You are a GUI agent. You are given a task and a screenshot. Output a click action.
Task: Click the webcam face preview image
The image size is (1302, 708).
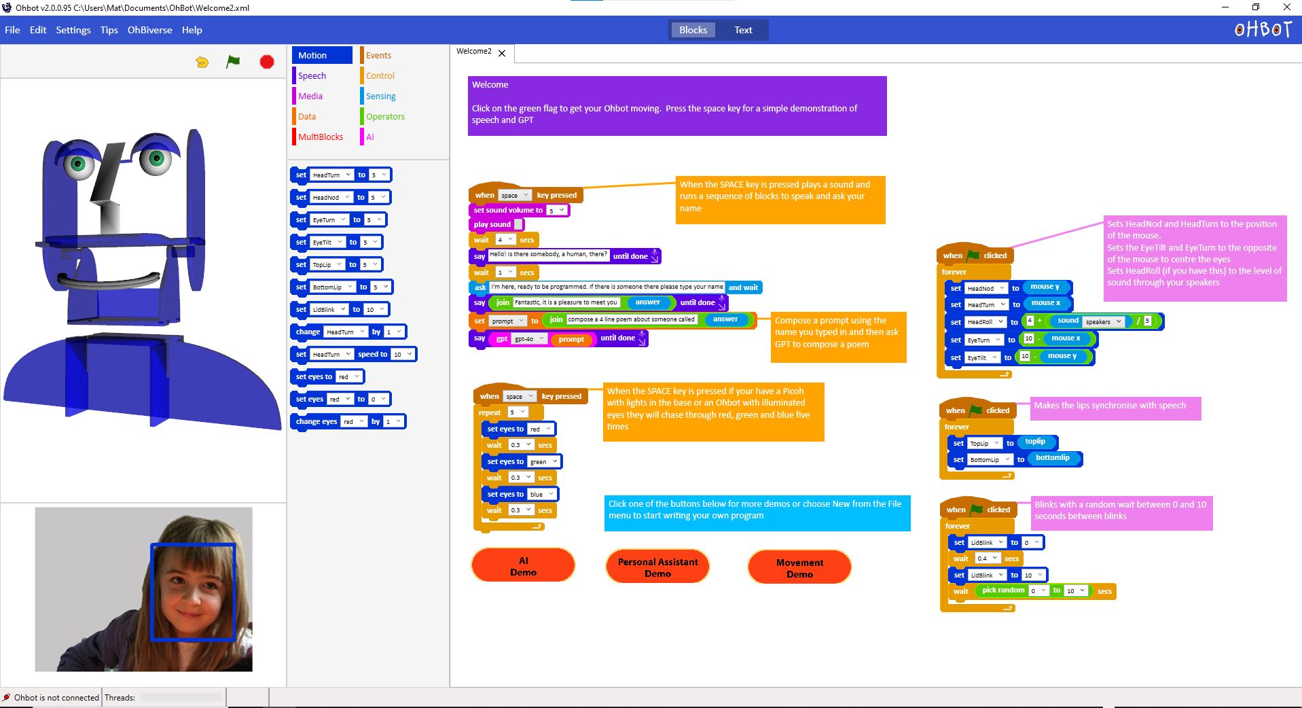143,589
